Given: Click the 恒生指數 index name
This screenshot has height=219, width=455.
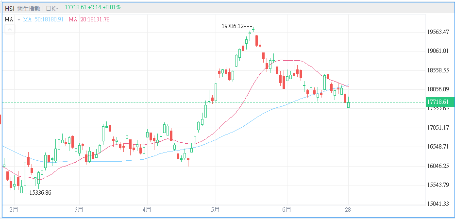Looking at the screenshot, I should (x=29, y=8).
